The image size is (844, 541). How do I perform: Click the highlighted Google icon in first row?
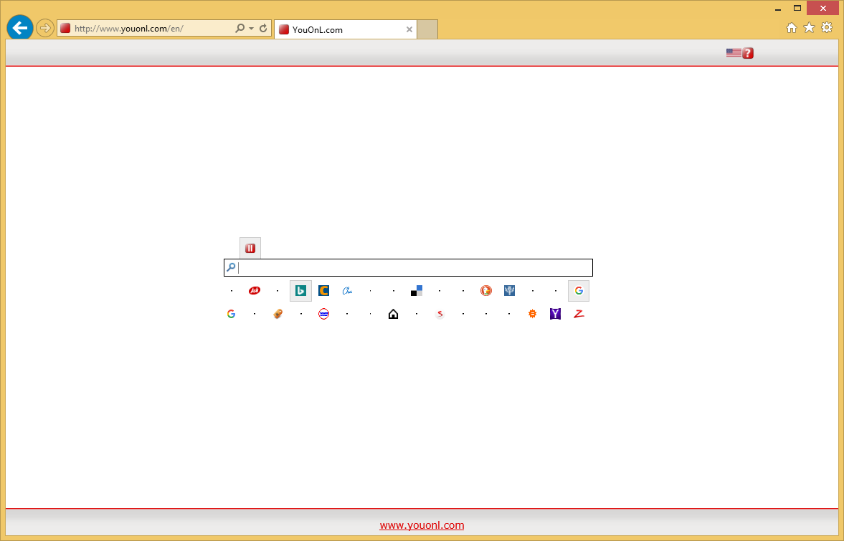tap(579, 291)
